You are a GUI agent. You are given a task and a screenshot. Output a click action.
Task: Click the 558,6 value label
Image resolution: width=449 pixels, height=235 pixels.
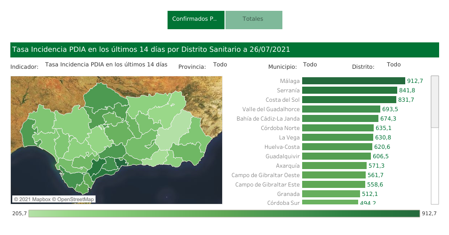pyautogui.click(x=375, y=185)
